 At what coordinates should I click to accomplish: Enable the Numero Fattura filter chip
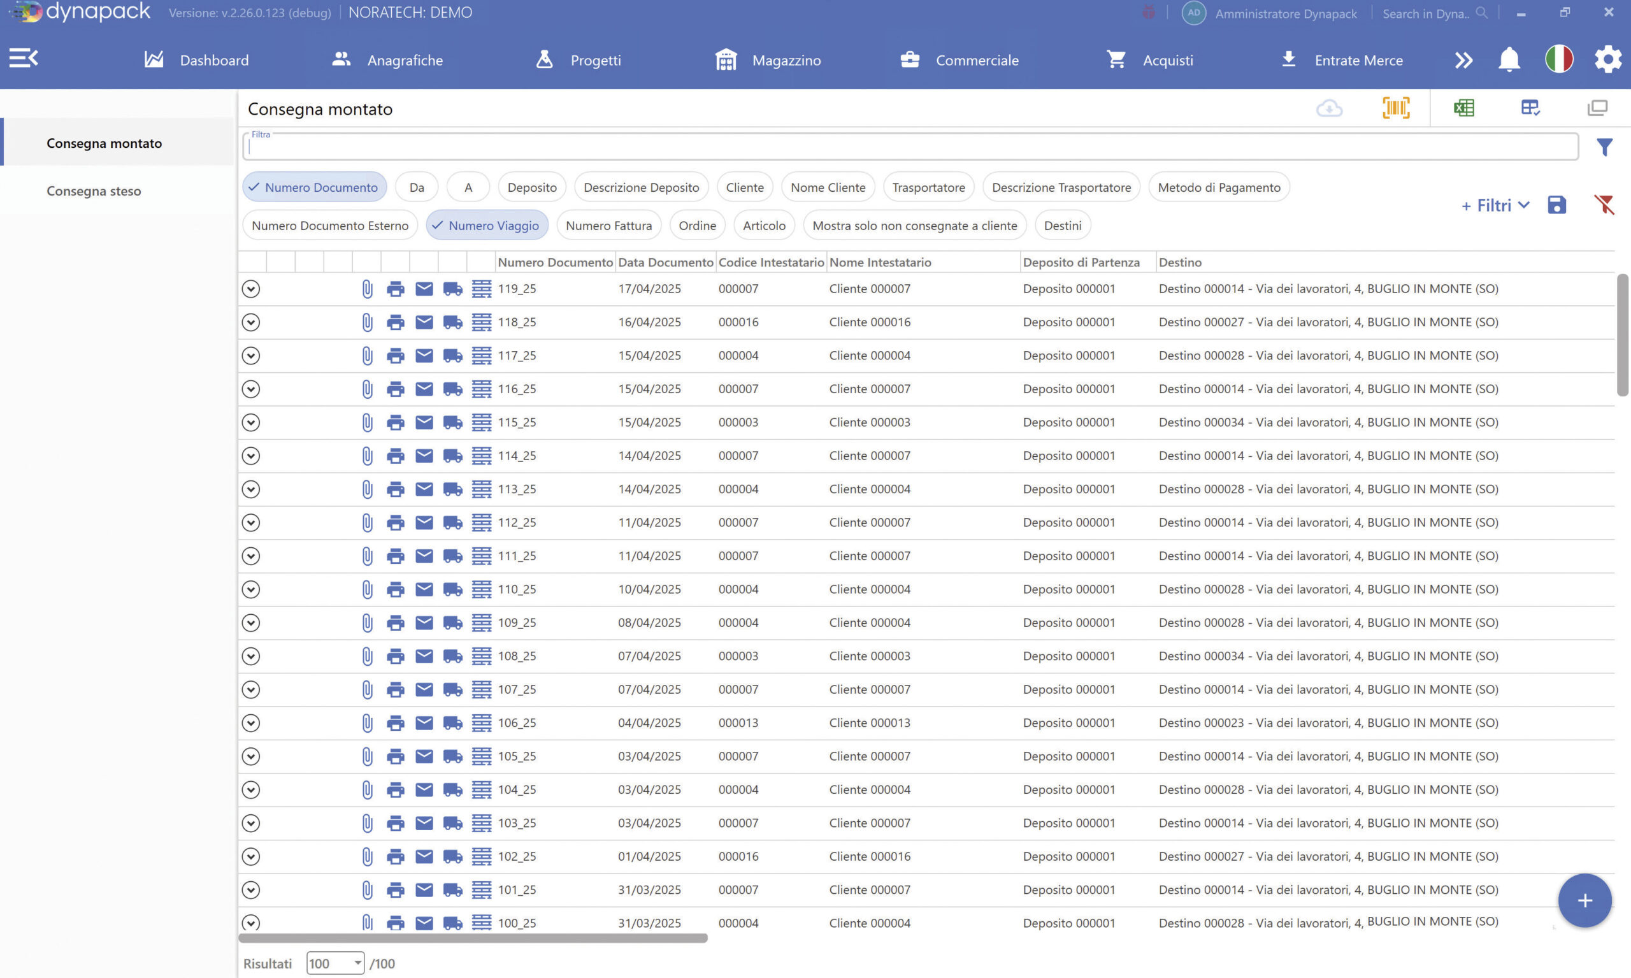[609, 226]
